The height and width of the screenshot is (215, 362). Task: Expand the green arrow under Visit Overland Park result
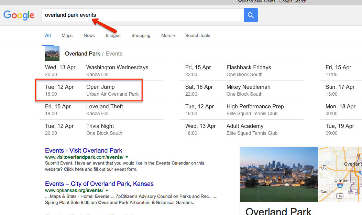click(127, 157)
